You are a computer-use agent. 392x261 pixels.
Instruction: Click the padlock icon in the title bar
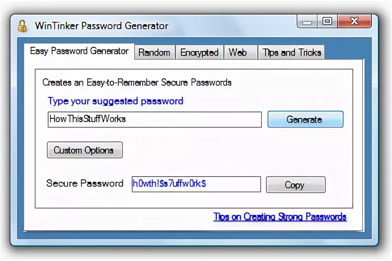(x=22, y=26)
